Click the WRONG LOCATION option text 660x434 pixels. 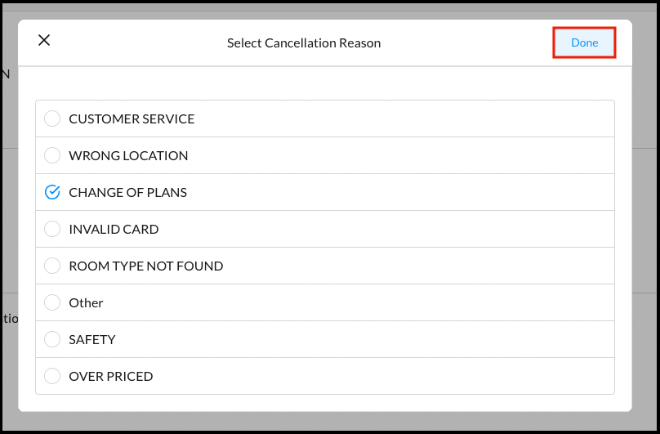click(128, 155)
